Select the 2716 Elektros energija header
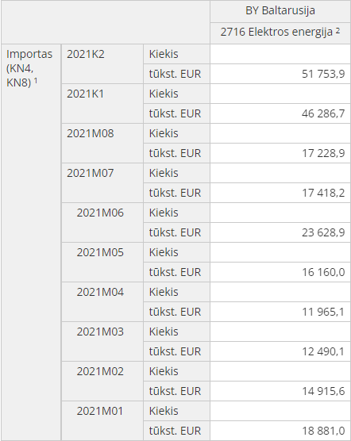Screen dimensions: 351x441 point(280,33)
